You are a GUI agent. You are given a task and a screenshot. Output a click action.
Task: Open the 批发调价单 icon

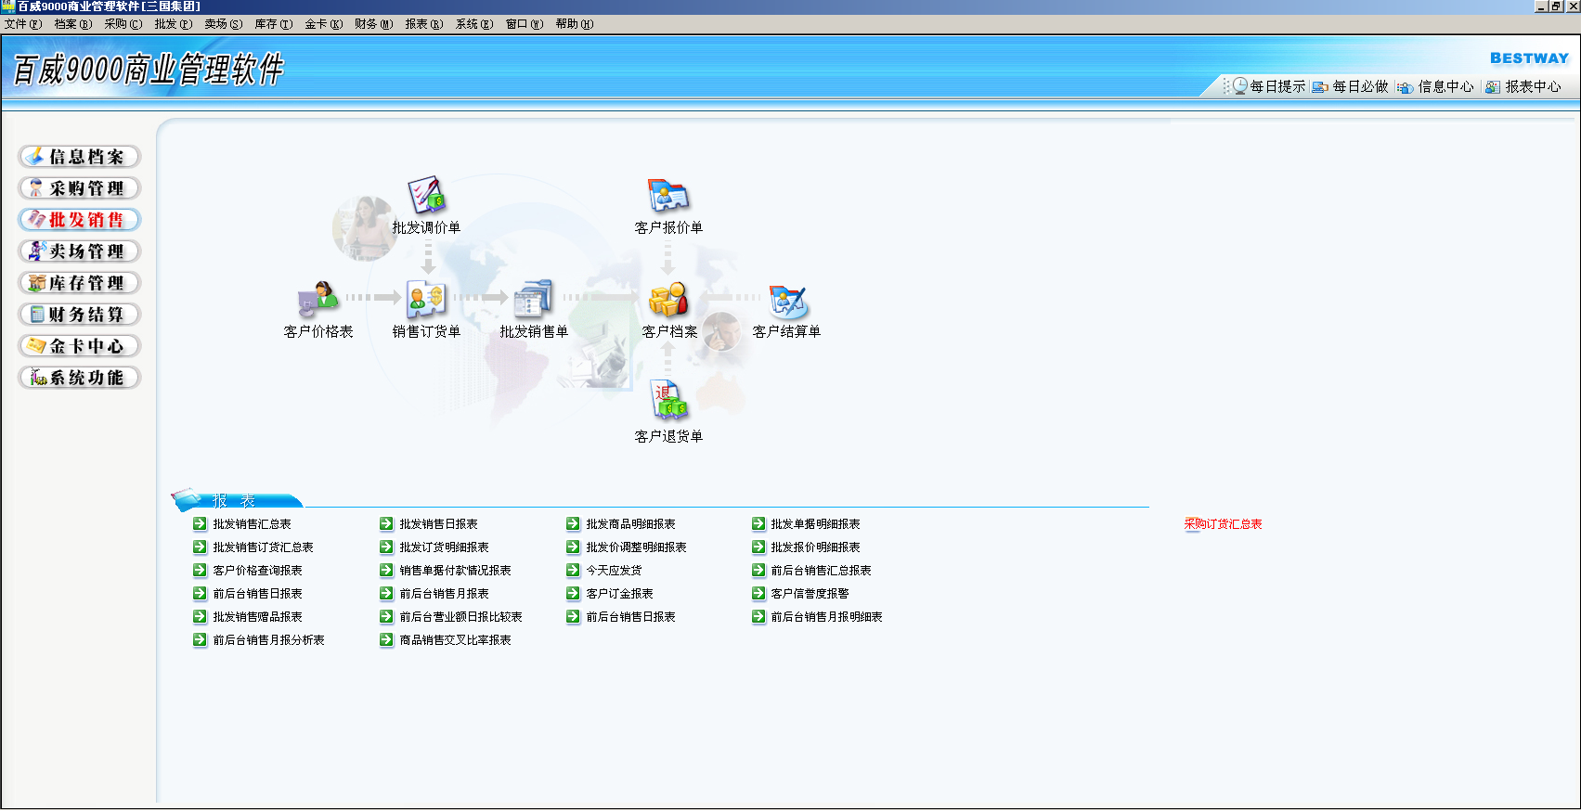tap(427, 195)
